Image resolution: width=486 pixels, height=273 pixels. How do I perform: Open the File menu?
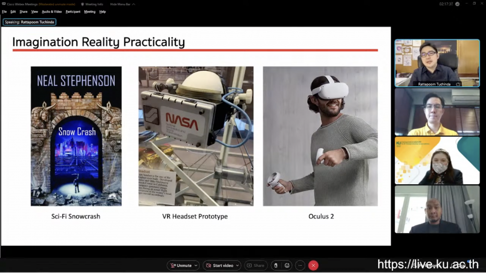[4, 12]
